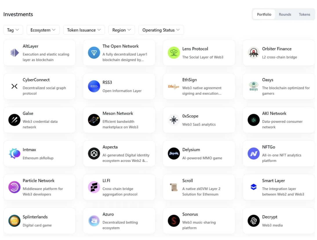Click 'The Social Layer of Web3' text
The image size is (317, 240).
203,57
